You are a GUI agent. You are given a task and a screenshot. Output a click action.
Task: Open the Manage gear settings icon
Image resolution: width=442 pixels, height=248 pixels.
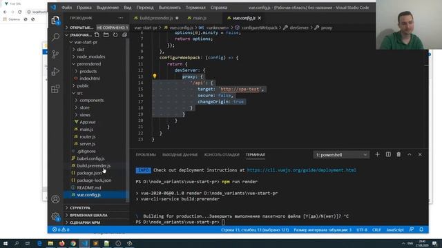55,216
